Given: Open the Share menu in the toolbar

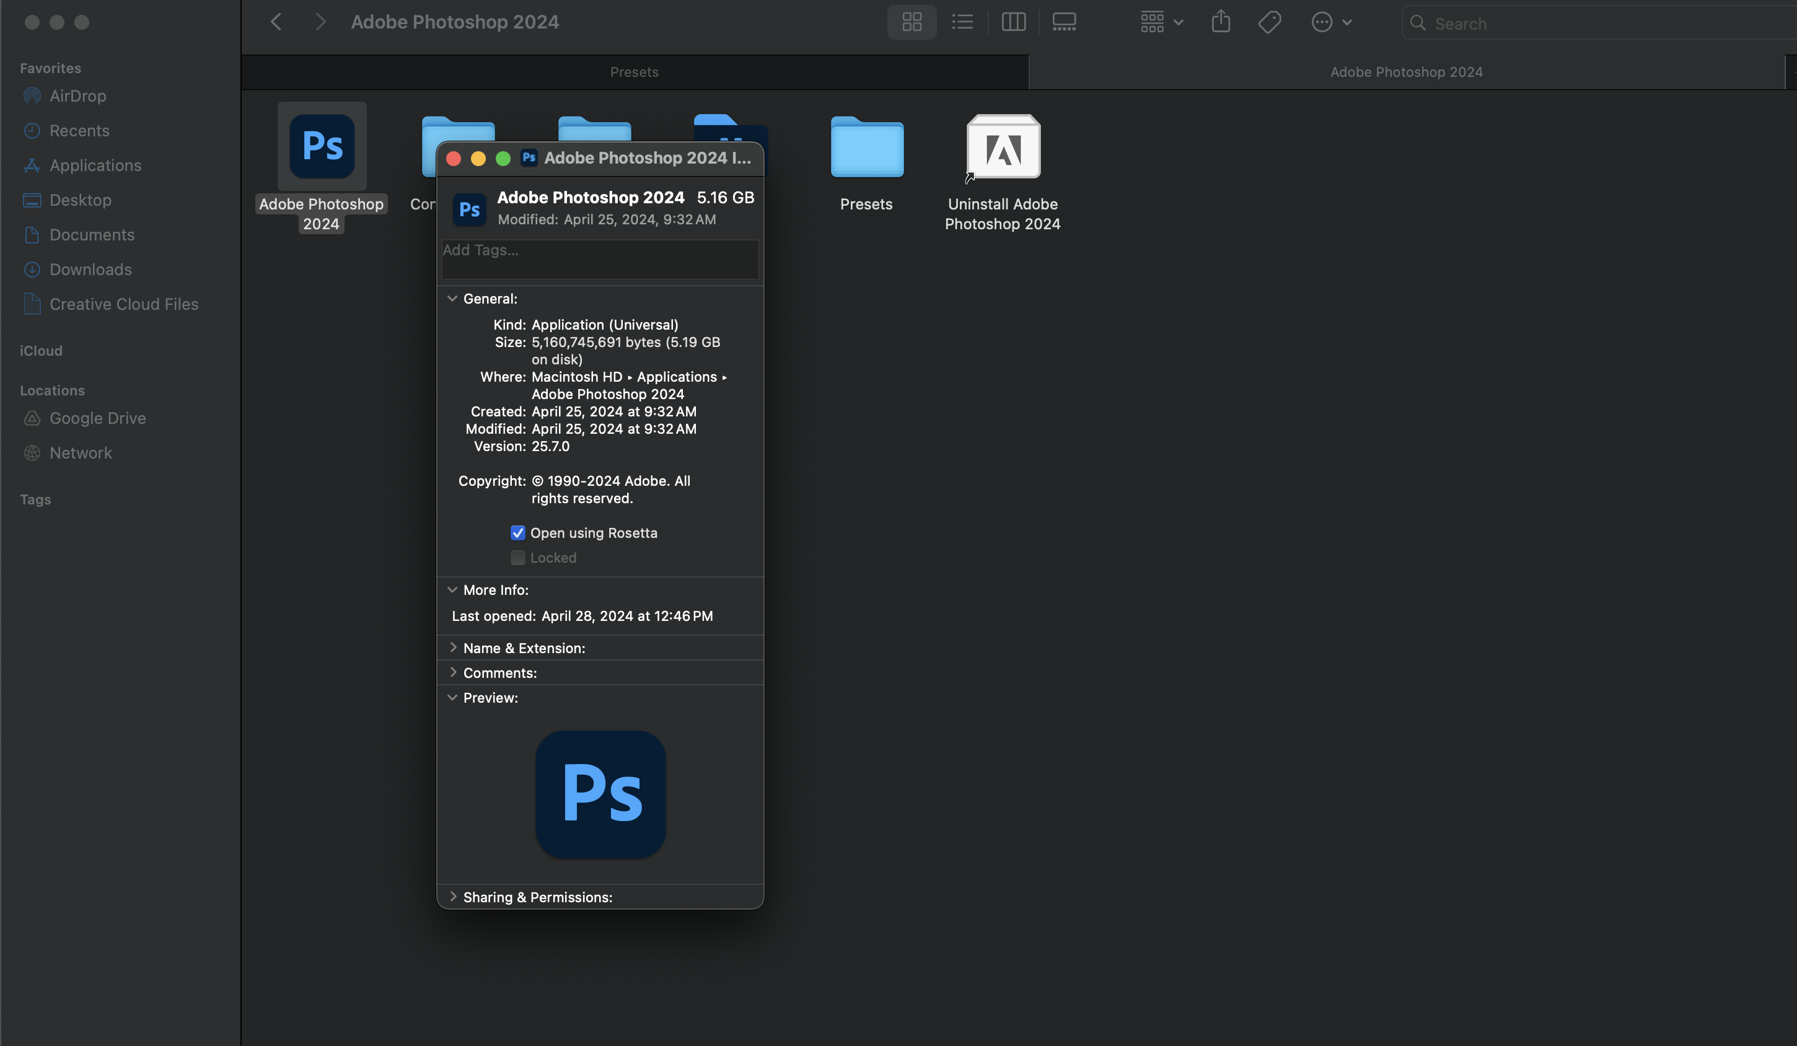Looking at the screenshot, I should click(1221, 22).
